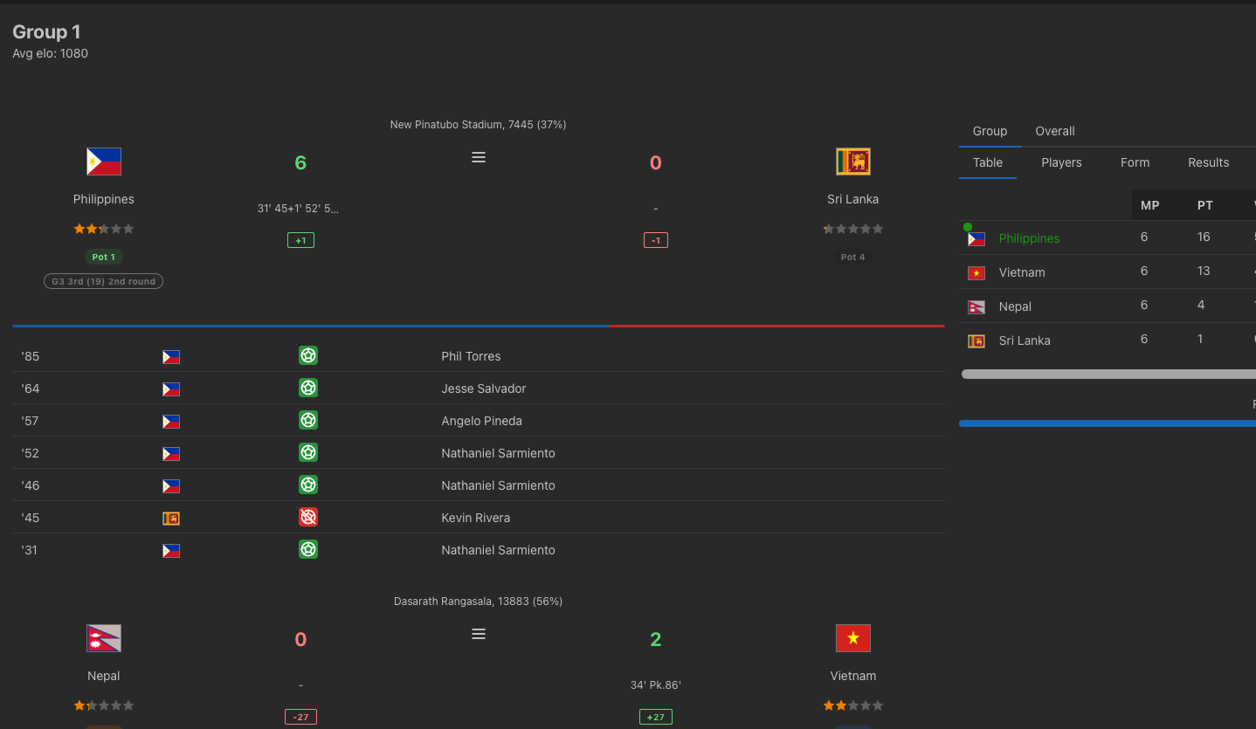Click the Nepal flag in match header

coord(104,638)
